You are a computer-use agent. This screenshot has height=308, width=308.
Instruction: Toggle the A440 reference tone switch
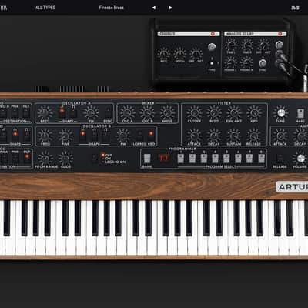(x=300, y=113)
